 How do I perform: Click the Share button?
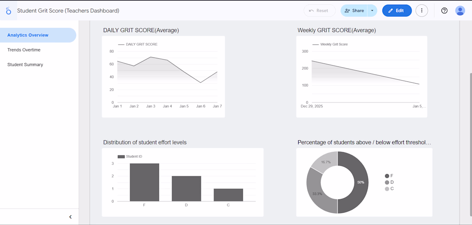point(354,11)
